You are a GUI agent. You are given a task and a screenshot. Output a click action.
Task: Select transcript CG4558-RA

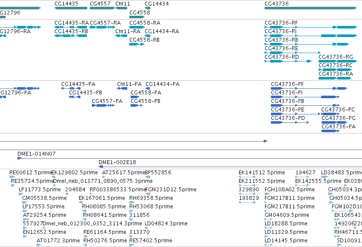[145, 23]
